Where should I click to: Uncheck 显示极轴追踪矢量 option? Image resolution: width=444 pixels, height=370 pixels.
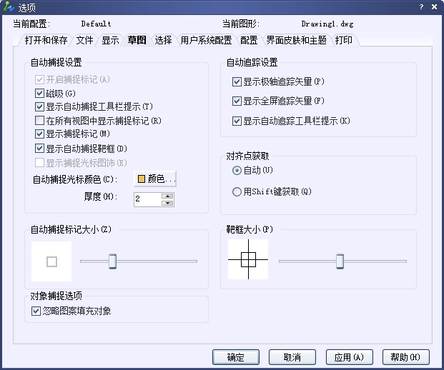tap(237, 82)
